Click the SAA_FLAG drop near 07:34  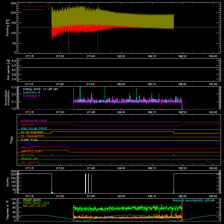click(69, 148)
